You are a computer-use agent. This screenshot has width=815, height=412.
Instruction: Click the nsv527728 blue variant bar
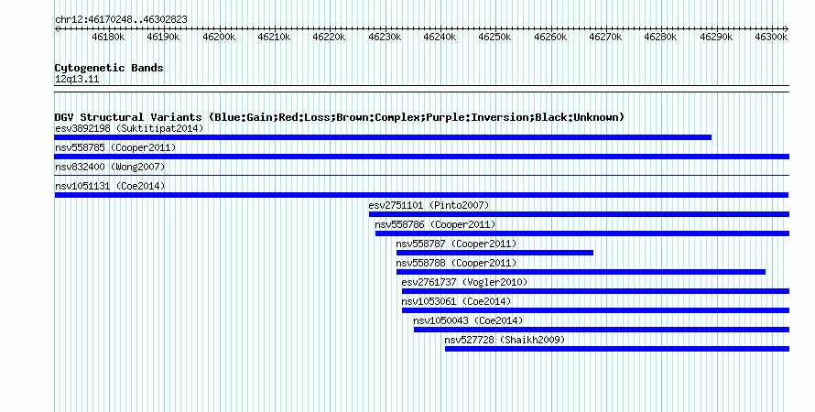(617, 349)
